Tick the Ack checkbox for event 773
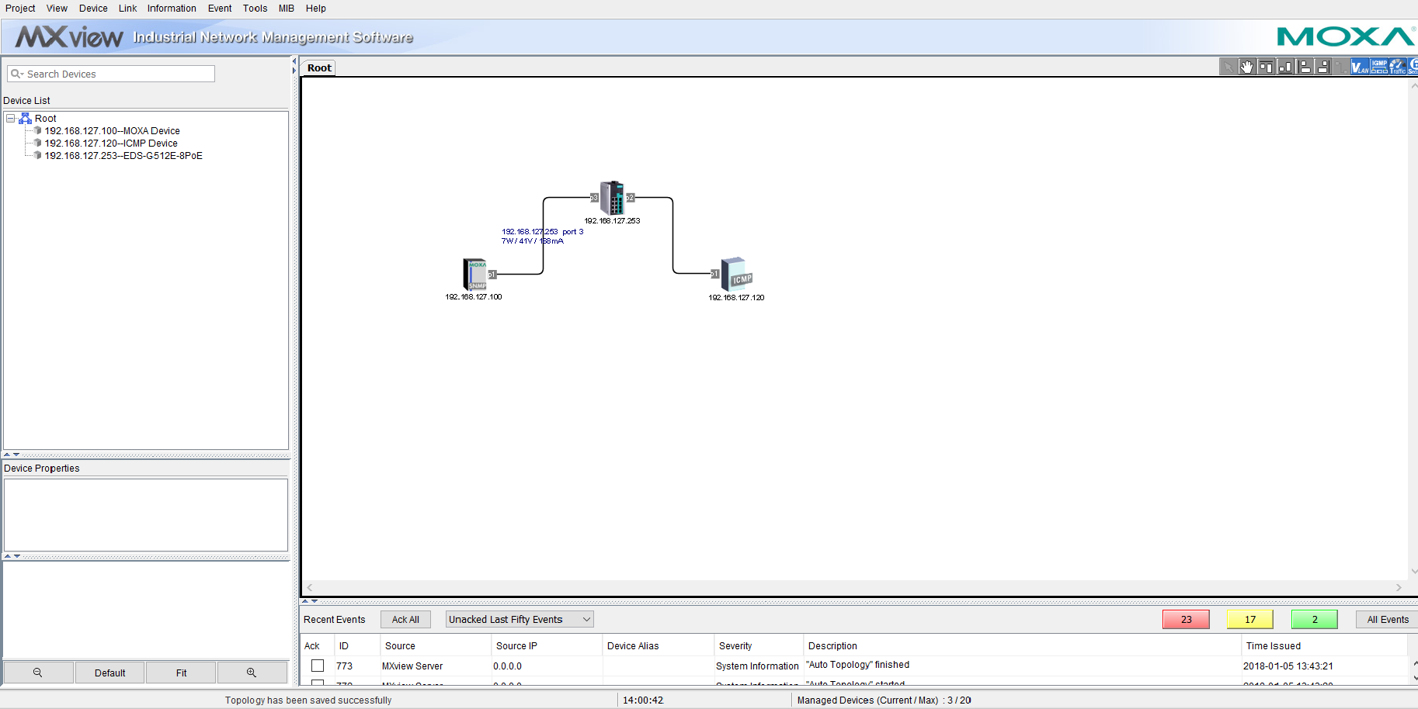 [x=318, y=666]
